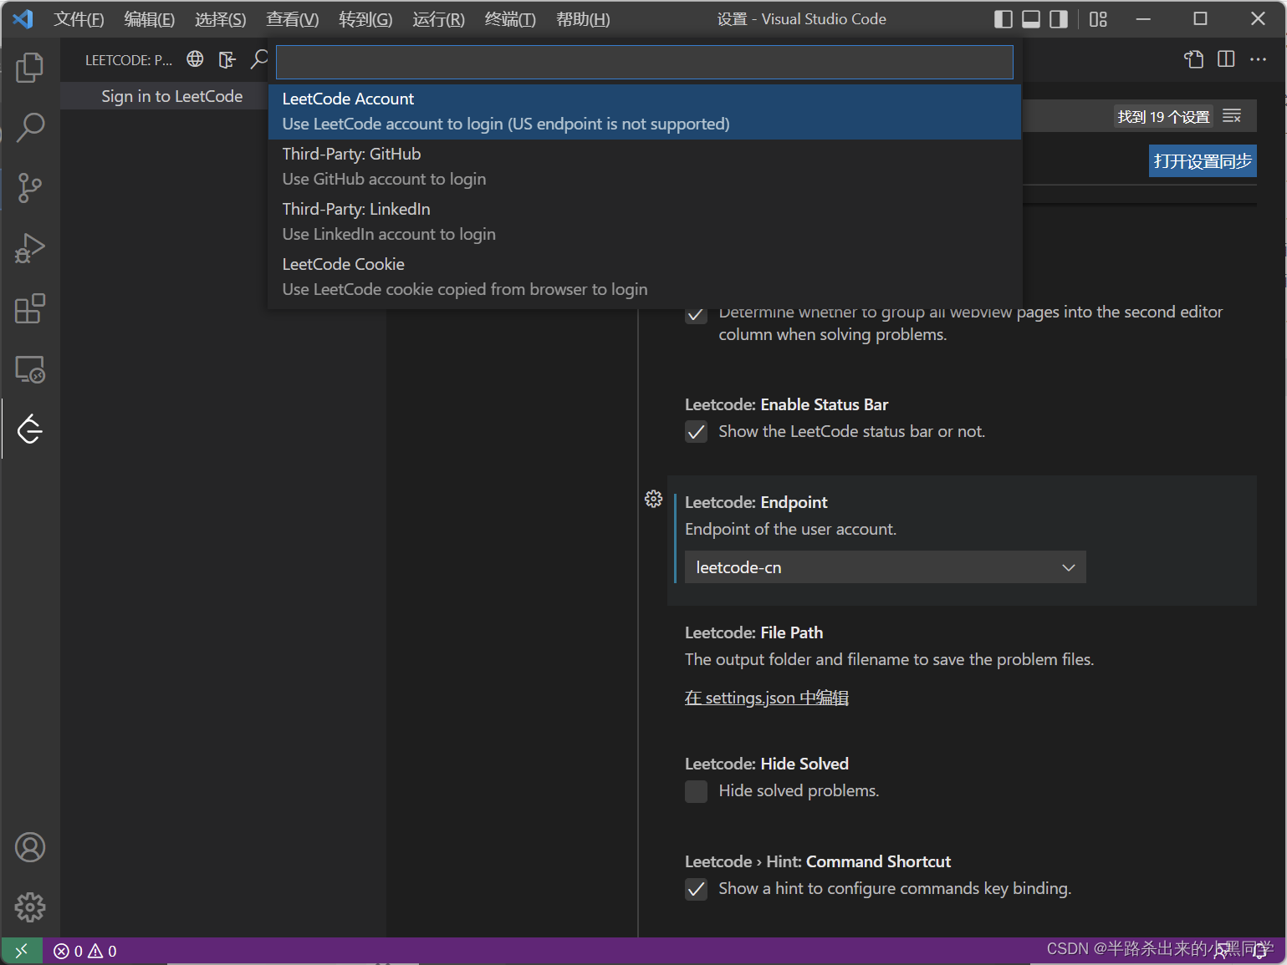Viewport: 1287px width, 965px height.
Task: Clear settings search filters
Action: click(x=1231, y=116)
